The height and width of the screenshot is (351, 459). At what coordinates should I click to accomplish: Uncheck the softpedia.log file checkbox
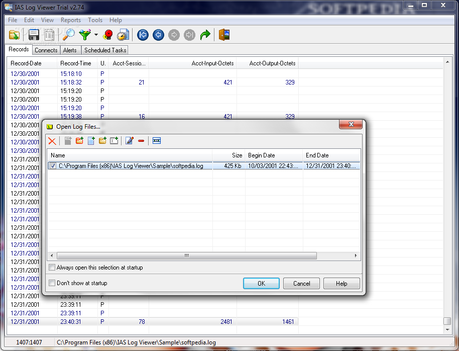pos(53,165)
